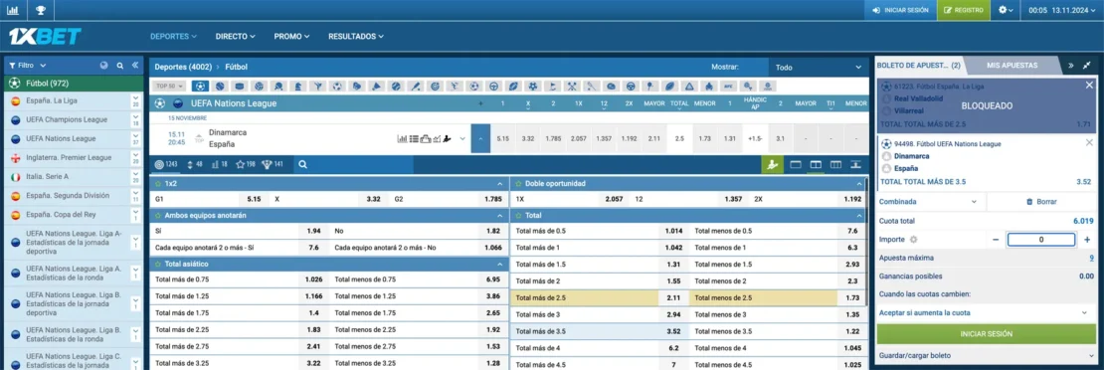The height and width of the screenshot is (370, 1104).
Task: Expand bet slip with double arrow icon
Action: pos(1071,65)
